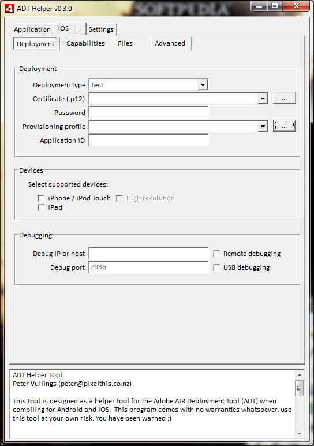
Task: Enable Remote debugging checkbox
Action: 216,254
